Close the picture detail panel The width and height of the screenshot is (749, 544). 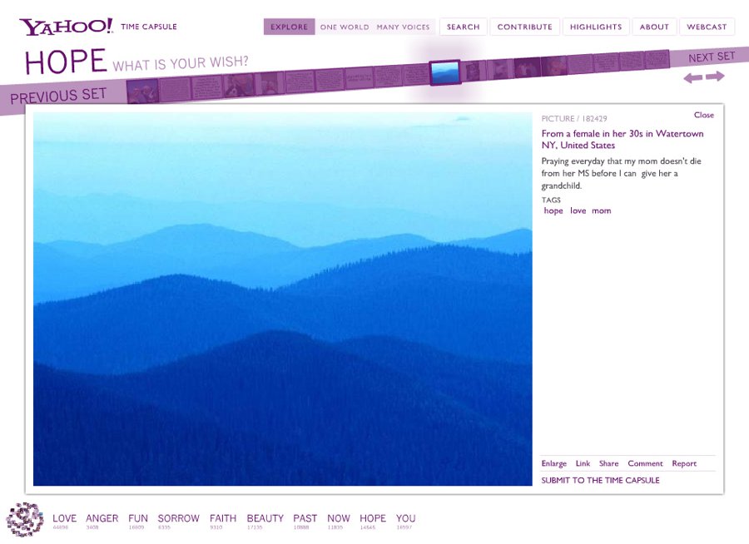tap(703, 115)
